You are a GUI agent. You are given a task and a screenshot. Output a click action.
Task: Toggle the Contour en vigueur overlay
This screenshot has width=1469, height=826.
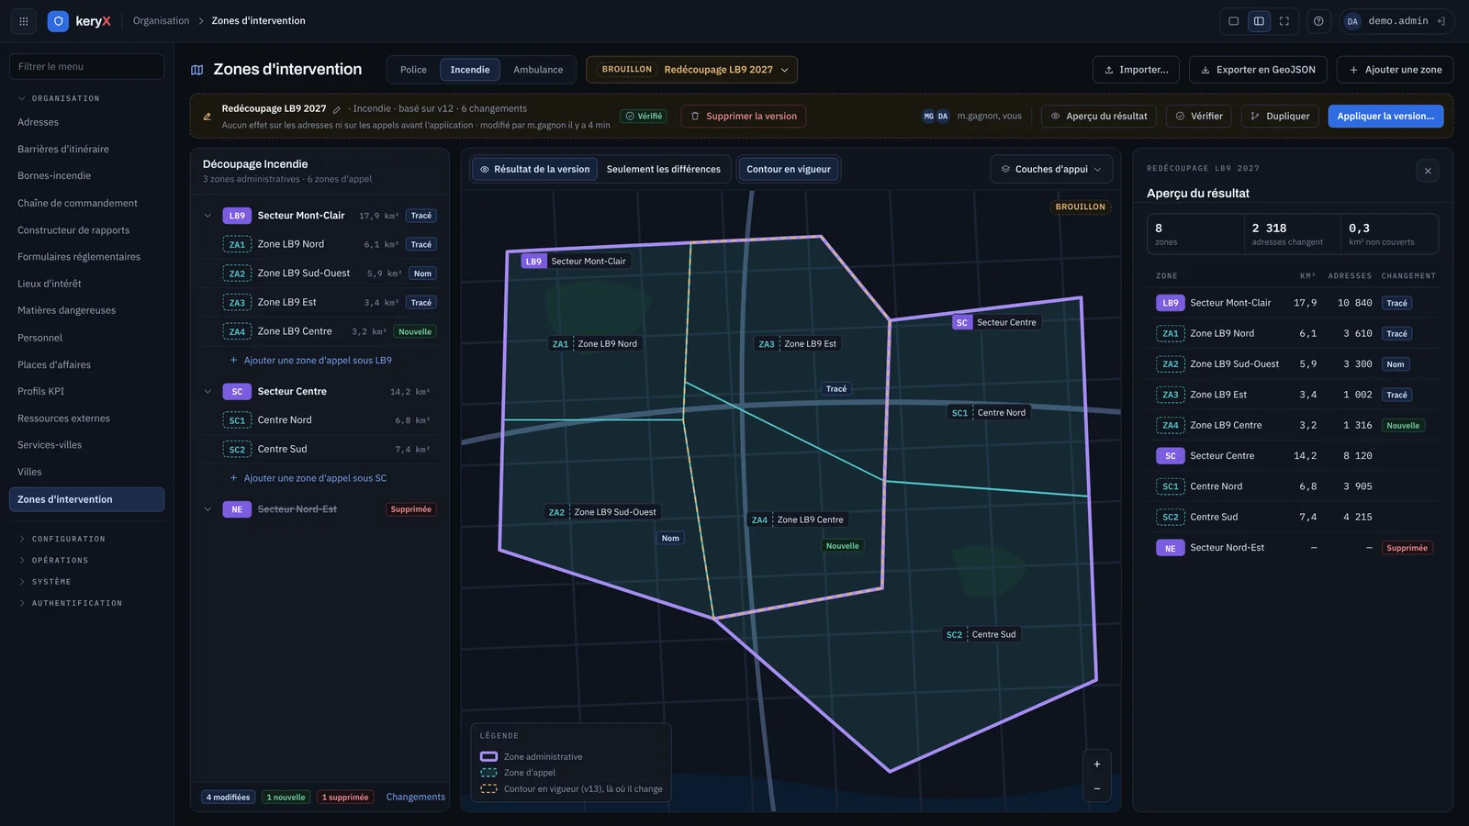[x=788, y=169]
